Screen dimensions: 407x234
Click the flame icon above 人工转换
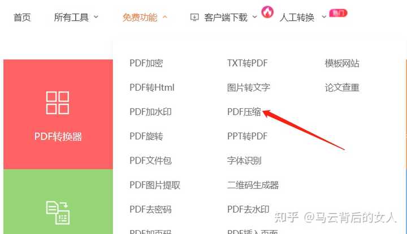point(267,12)
